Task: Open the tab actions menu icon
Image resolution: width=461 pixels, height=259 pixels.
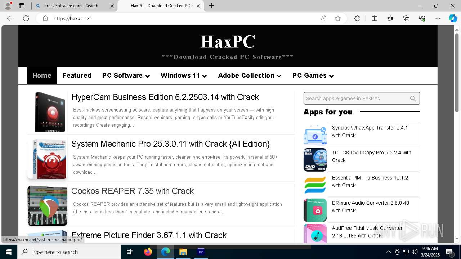Action: point(22,6)
